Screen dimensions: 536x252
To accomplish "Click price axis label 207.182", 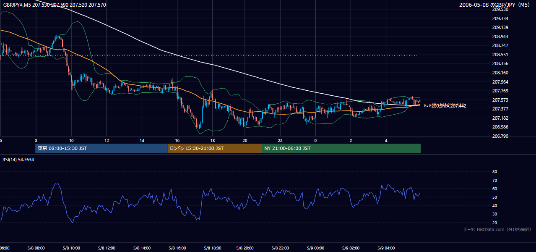I will click(x=500, y=118).
